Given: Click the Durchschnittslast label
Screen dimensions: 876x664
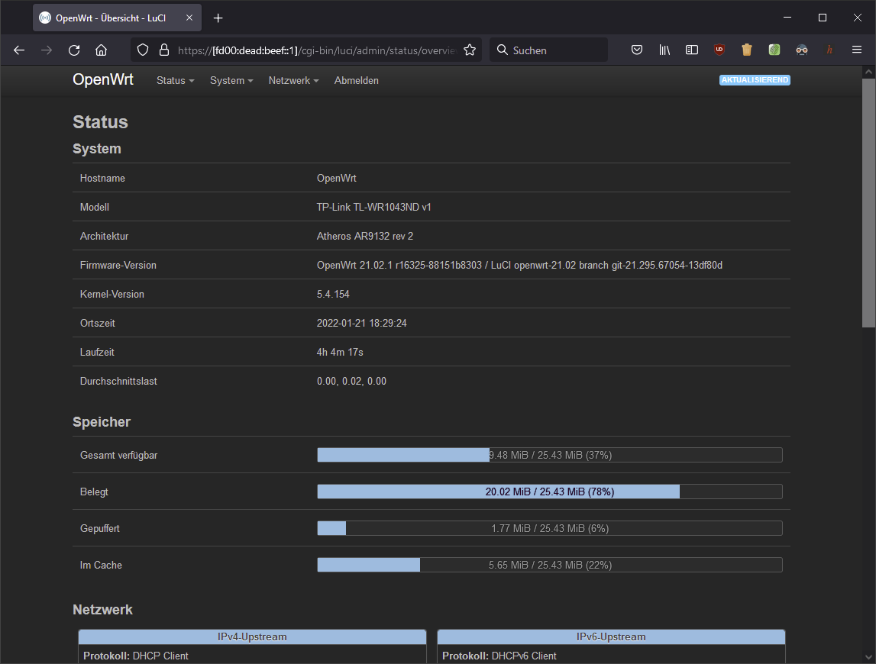Looking at the screenshot, I should (118, 382).
